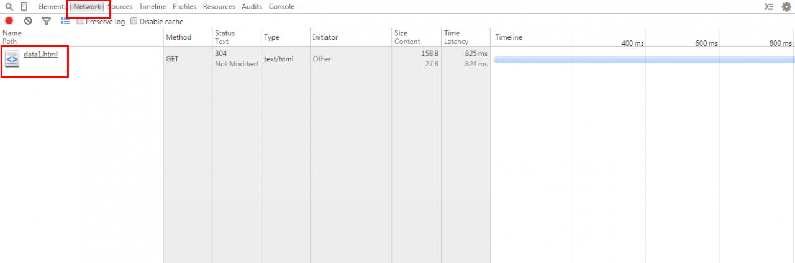Check the Disable cache option

[134, 21]
